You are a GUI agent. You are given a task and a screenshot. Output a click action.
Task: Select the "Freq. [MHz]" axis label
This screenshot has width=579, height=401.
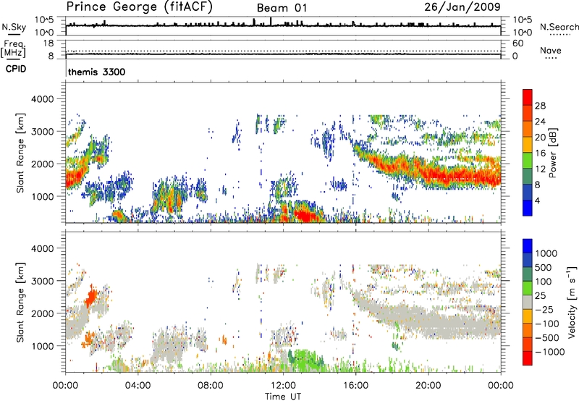13,49
